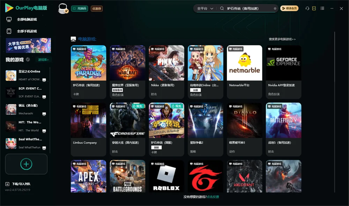
Task: Open the Garena red dragon logo card
Action: click(206, 176)
